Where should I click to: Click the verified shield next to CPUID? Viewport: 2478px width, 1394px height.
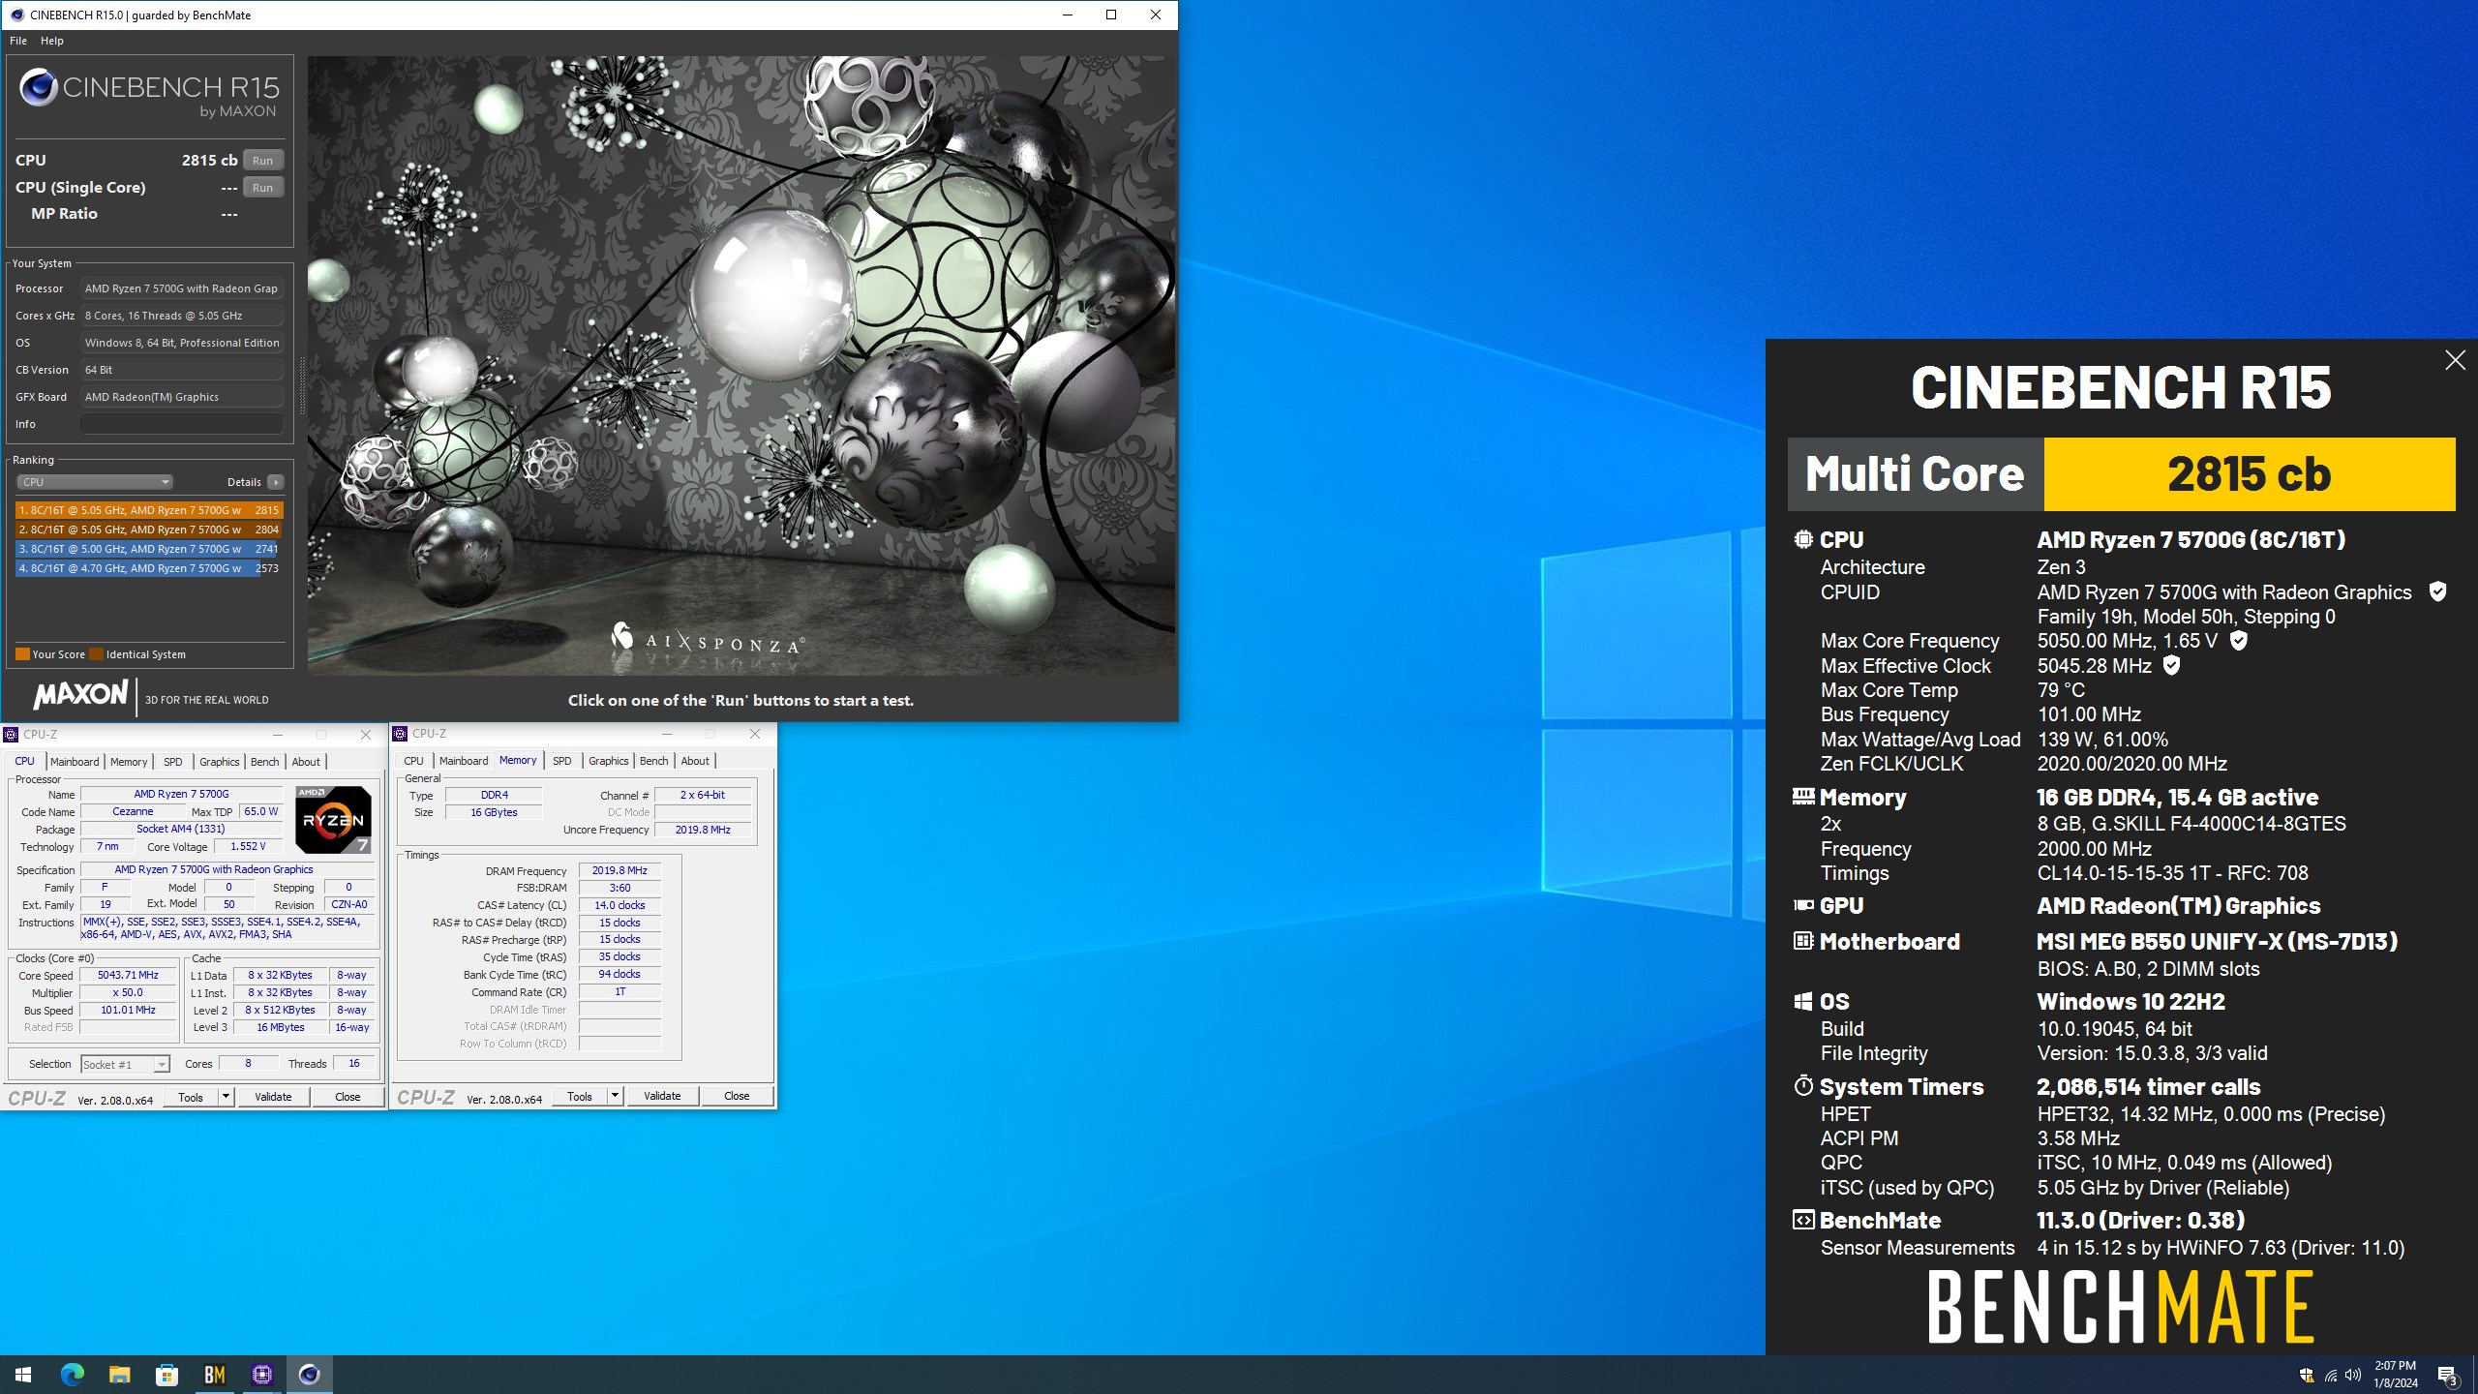tap(2438, 591)
